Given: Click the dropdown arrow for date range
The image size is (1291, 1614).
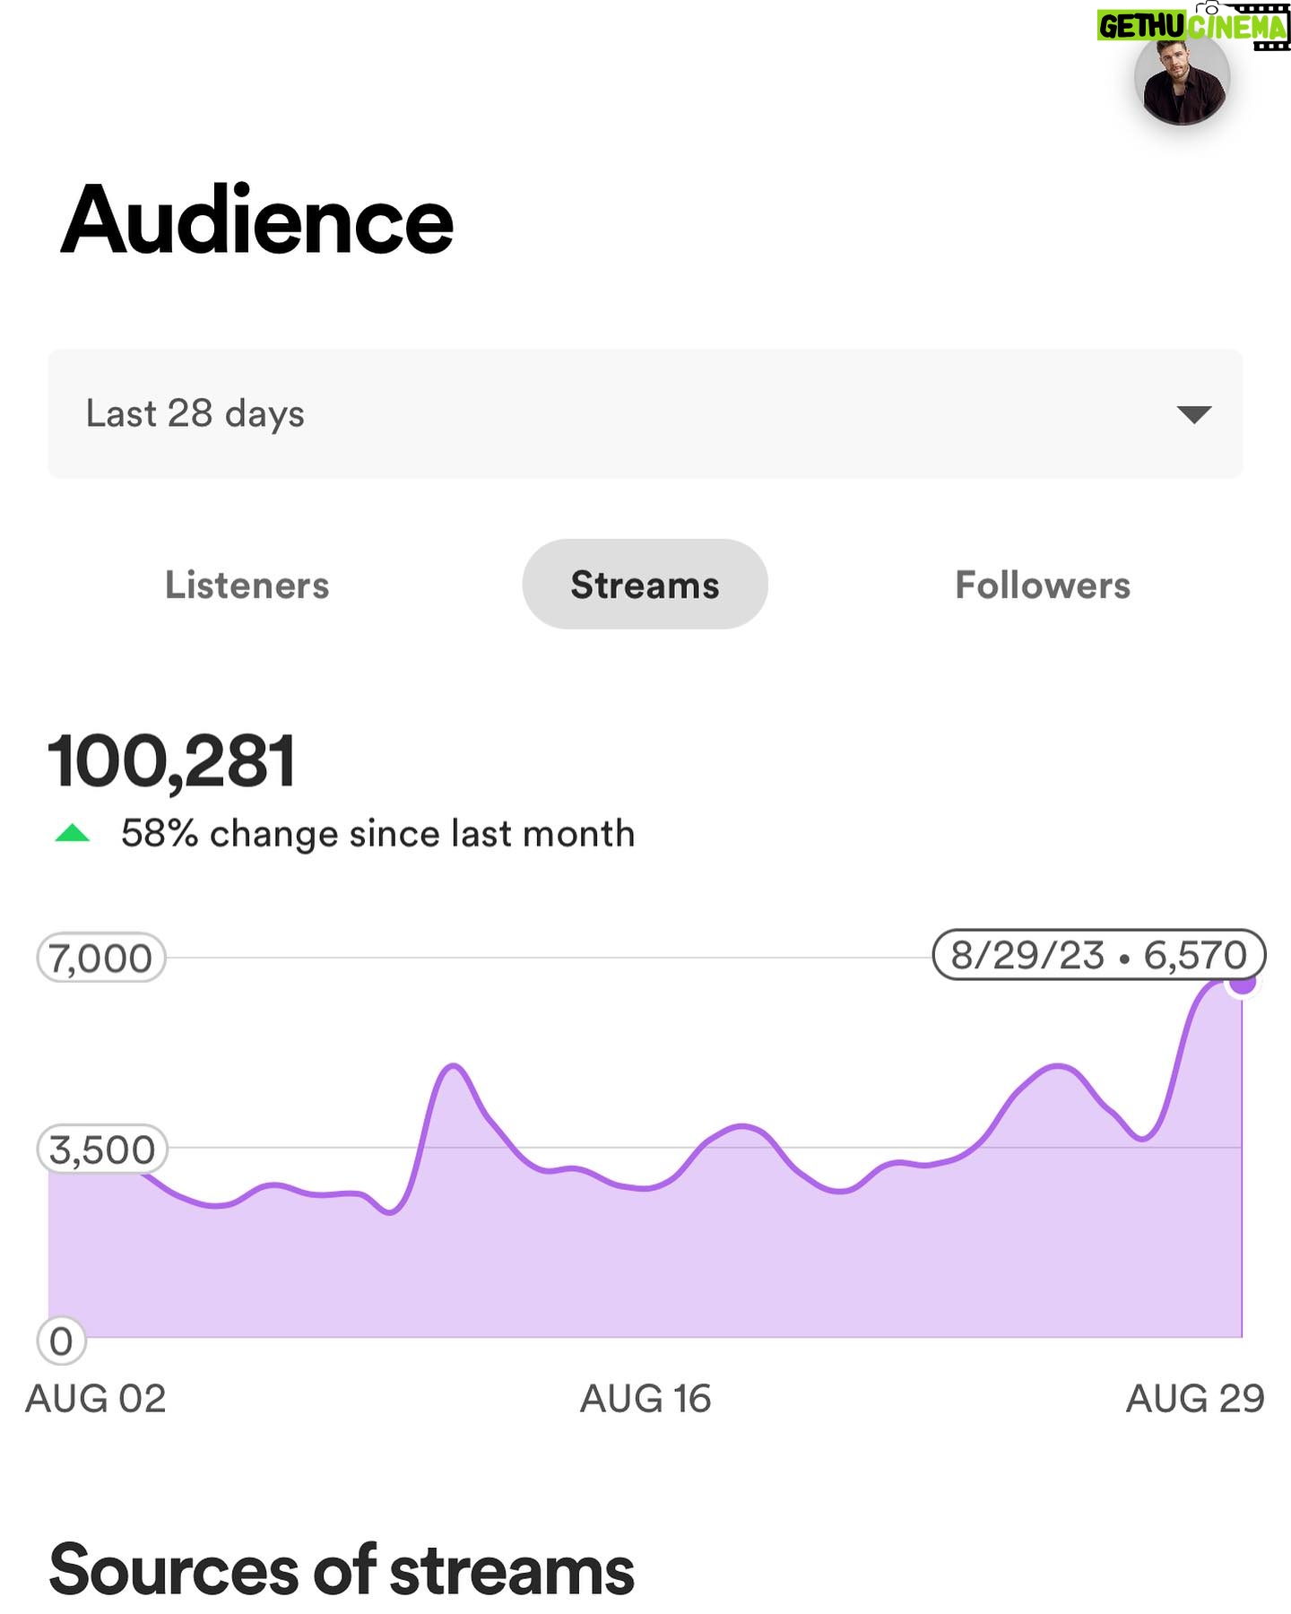Looking at the screenshot, I should point(1193,414).
